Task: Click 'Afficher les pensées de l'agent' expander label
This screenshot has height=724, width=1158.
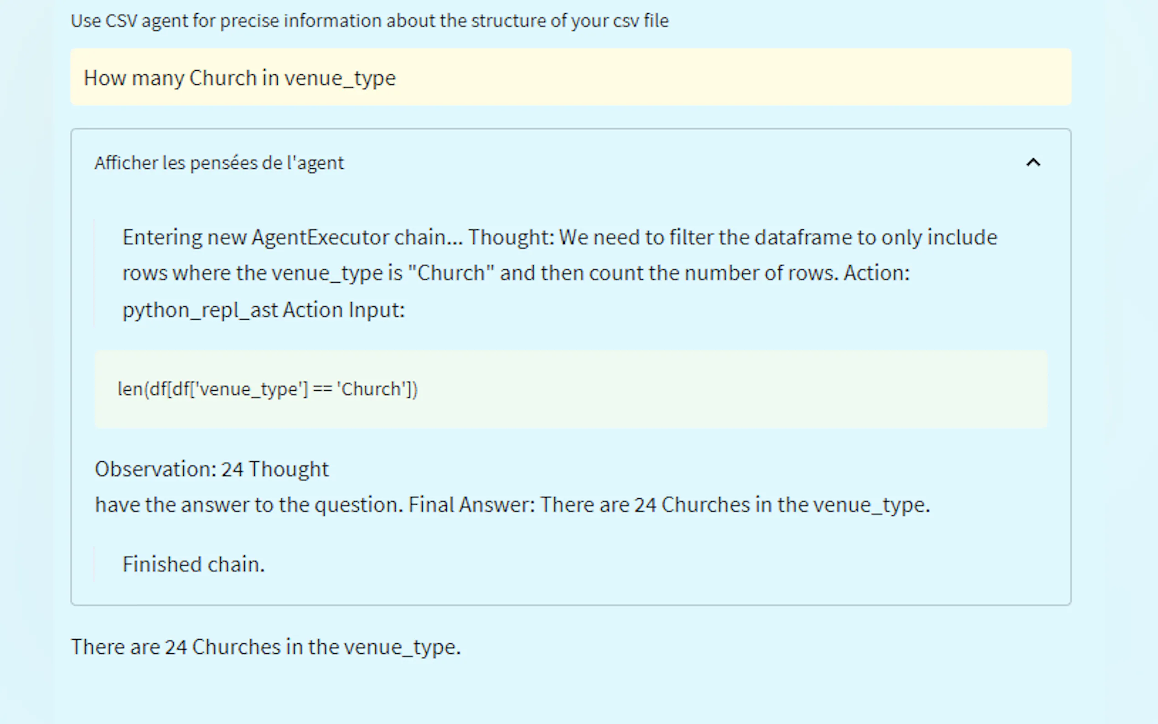Action: (219, 163)
